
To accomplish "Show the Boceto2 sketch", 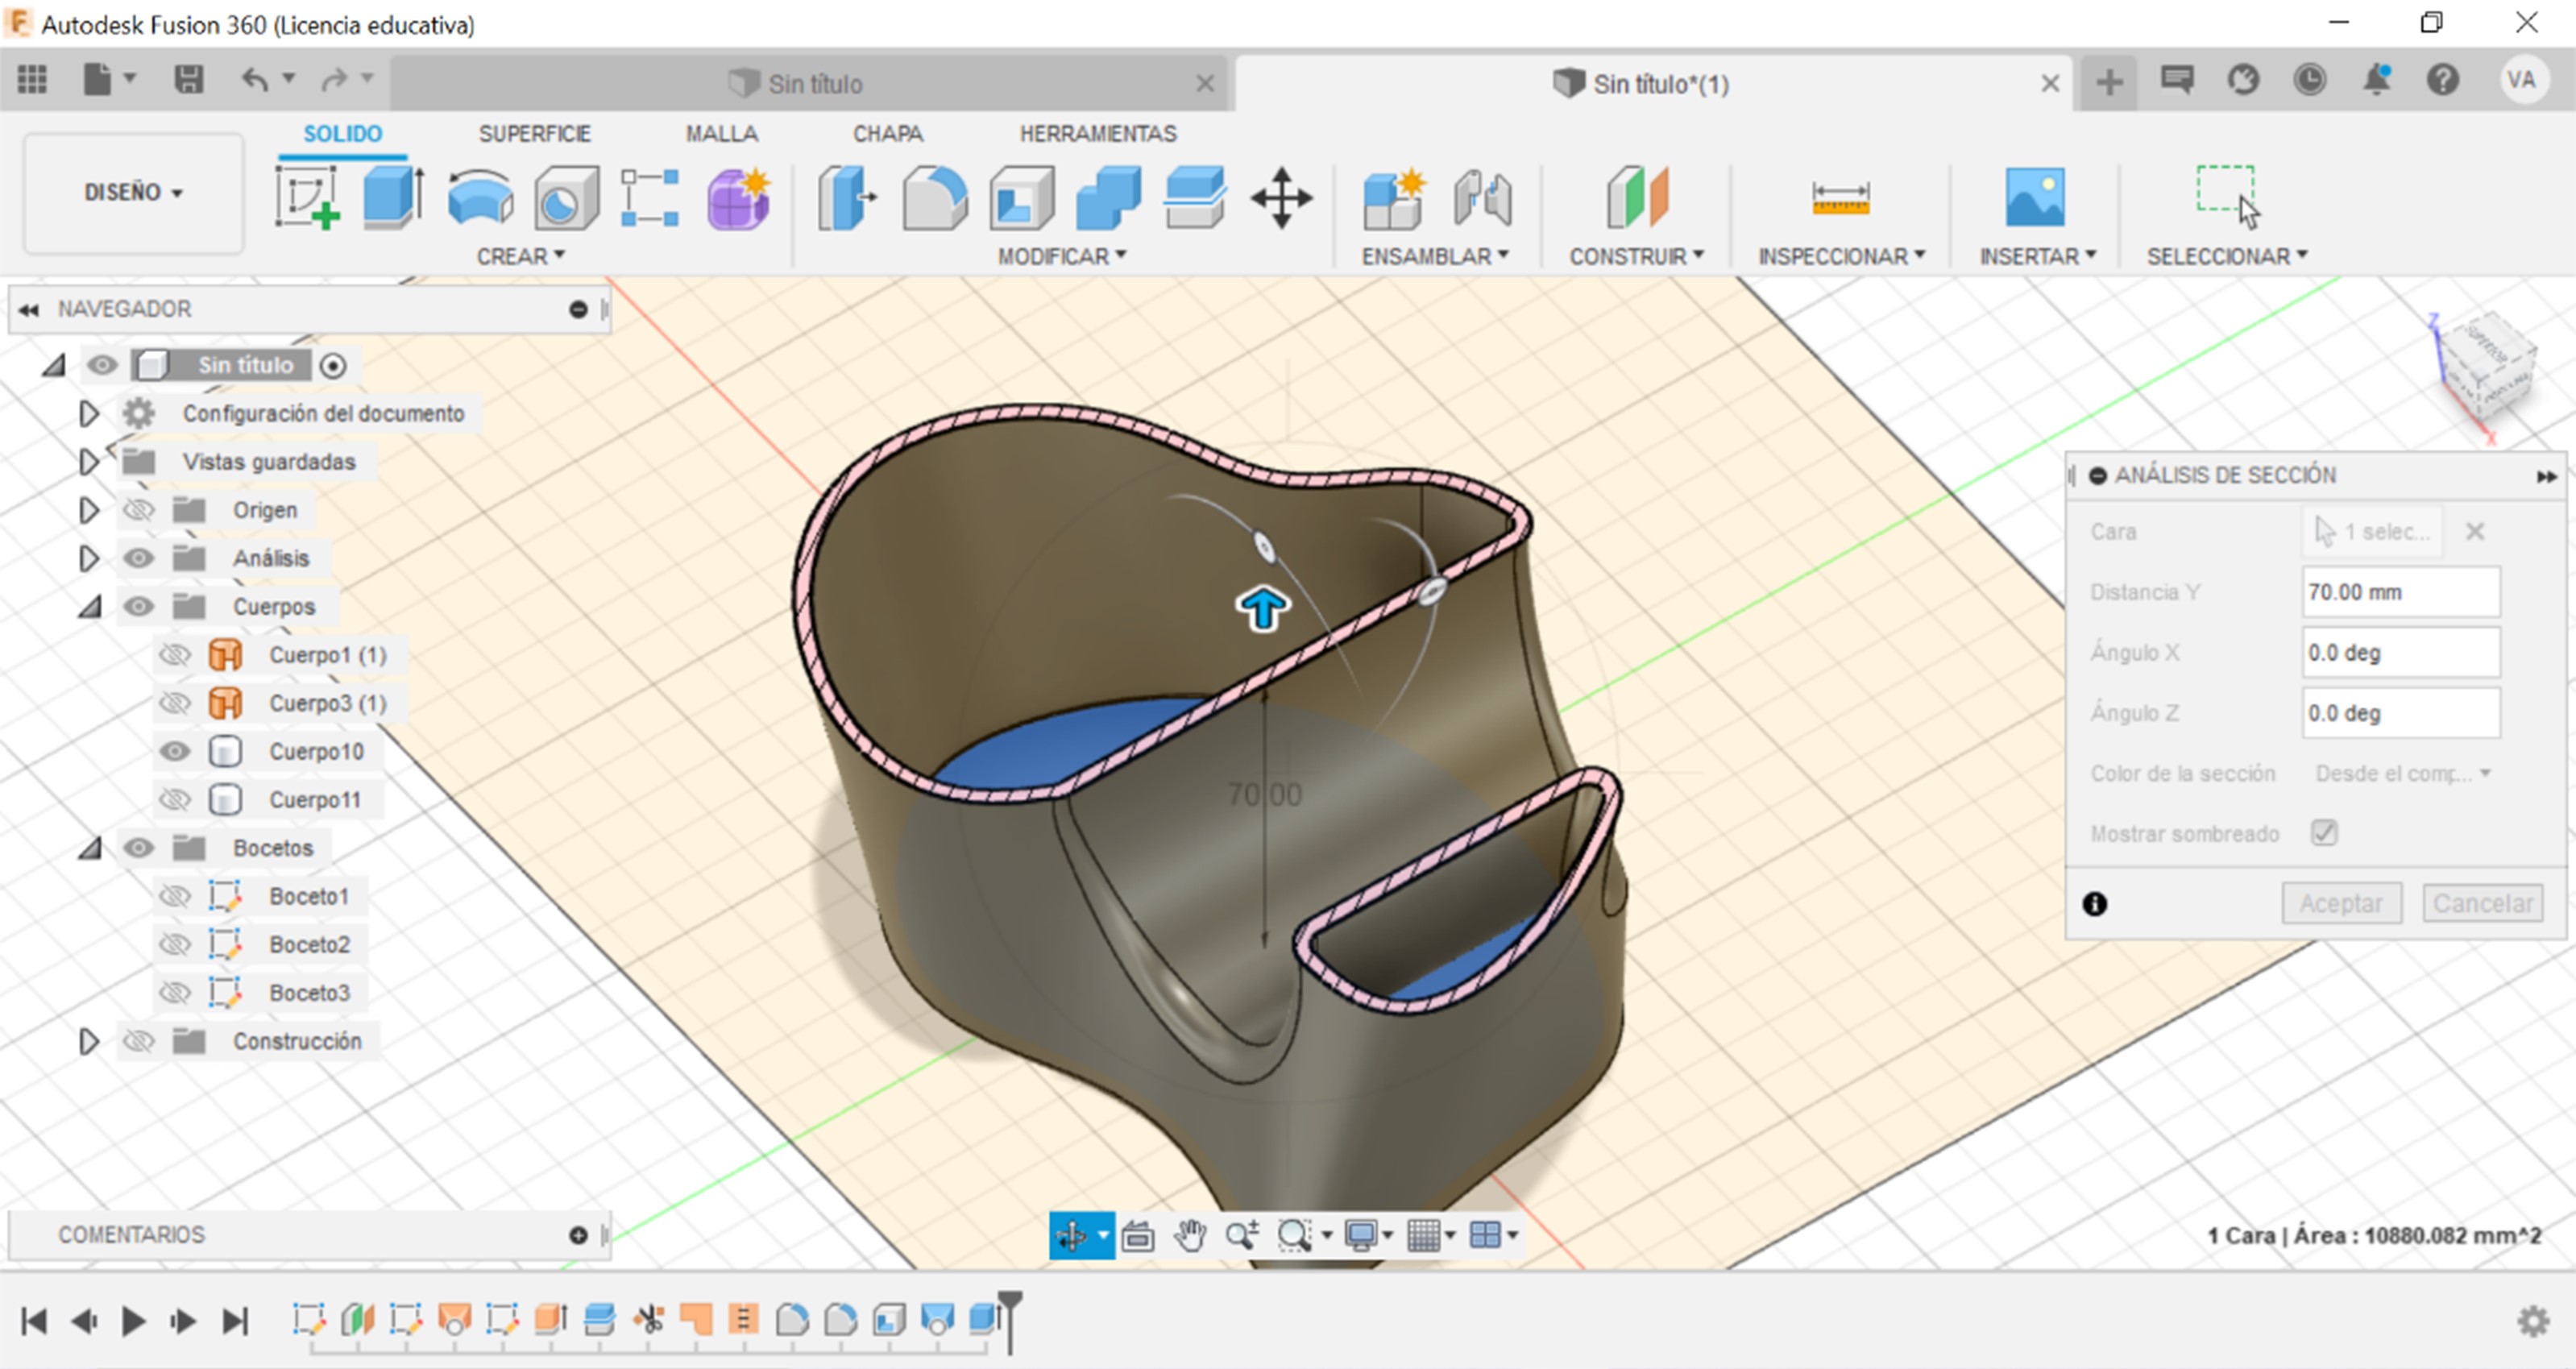I will pos(175,944).
